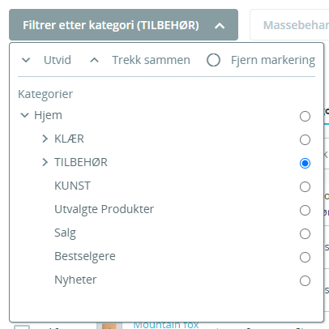Choose the Nyheter radio option
329x329 pixels.
coord(305,281)
